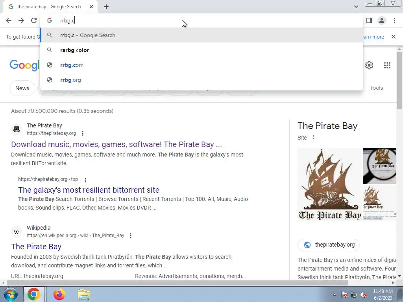Choose the 'rrbg.com' URL suggestion
Screen dimensions: 403x302
pos(201,65)
